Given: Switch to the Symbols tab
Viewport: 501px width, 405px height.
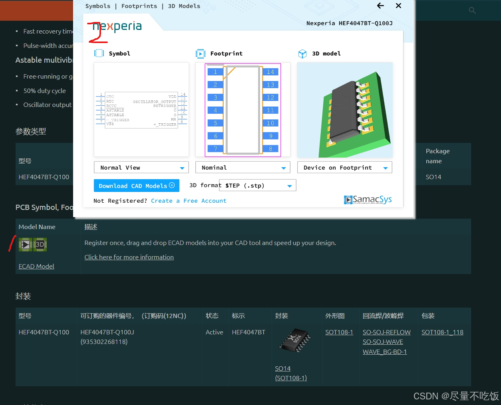Looking at the screenshot, I should 98,6.
